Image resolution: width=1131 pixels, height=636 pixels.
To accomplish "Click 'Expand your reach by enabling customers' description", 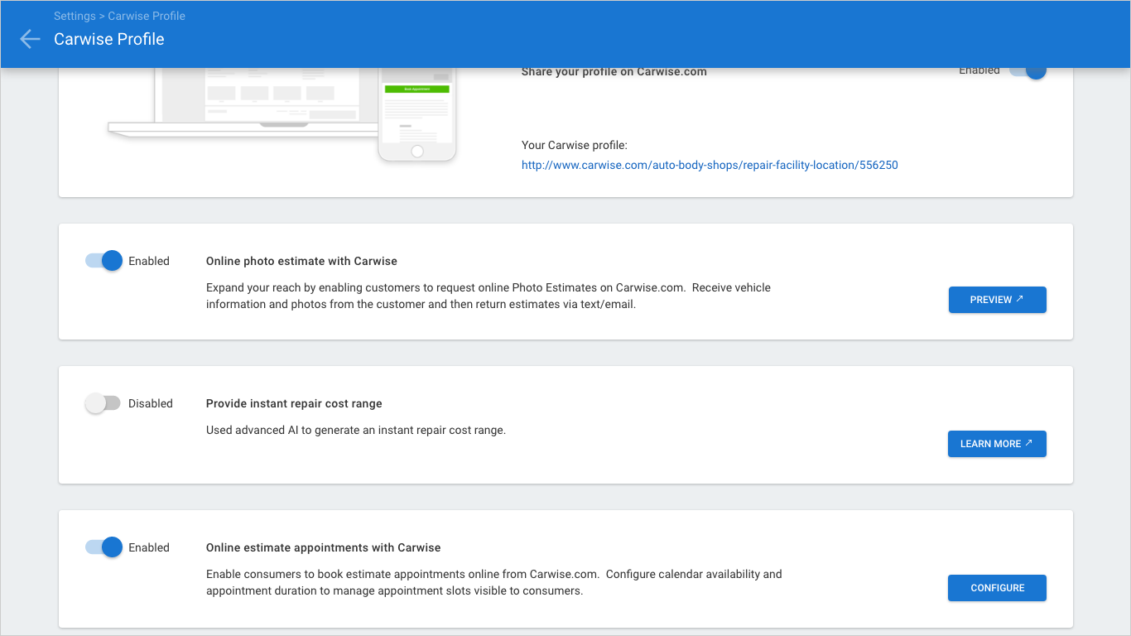I will tap(488, 296).
